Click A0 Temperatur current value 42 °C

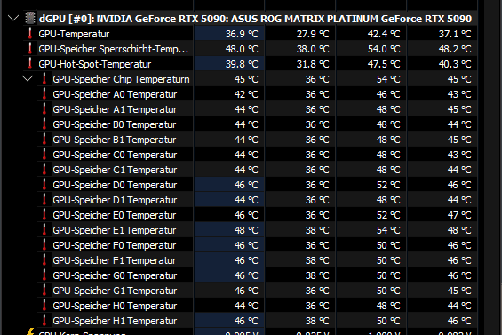click(x=246, y=94)
